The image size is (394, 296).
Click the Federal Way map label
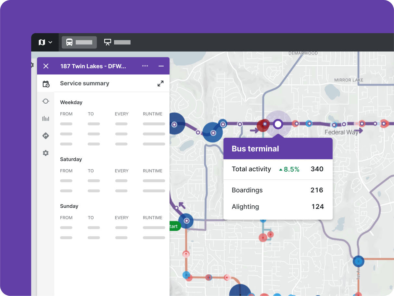point(341,132)
